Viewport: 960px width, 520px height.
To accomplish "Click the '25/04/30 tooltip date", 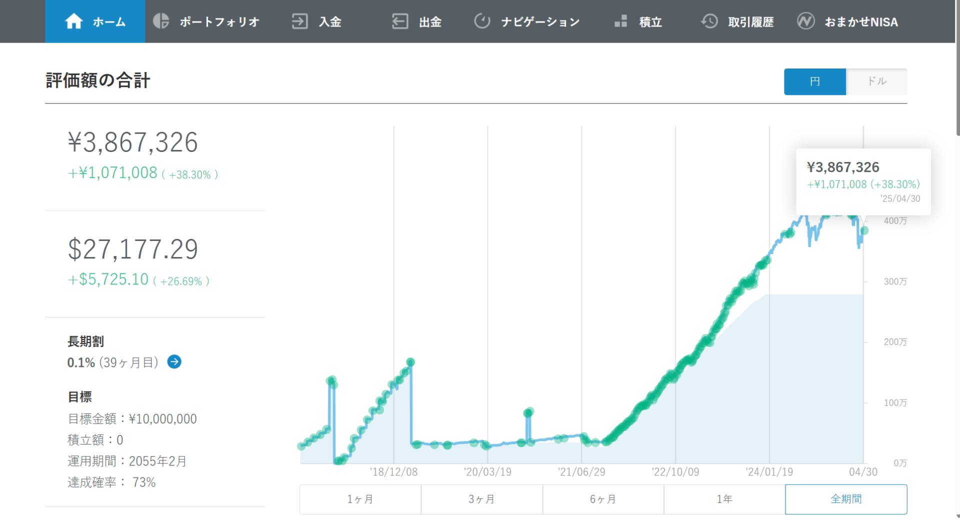I will [x=900, y=198].
